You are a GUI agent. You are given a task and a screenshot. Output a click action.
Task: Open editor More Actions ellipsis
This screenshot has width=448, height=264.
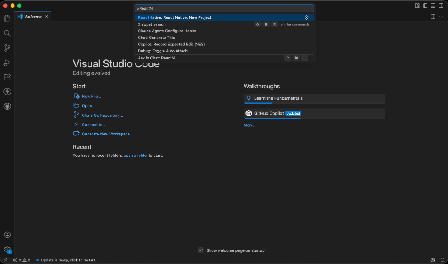[441, 17]
